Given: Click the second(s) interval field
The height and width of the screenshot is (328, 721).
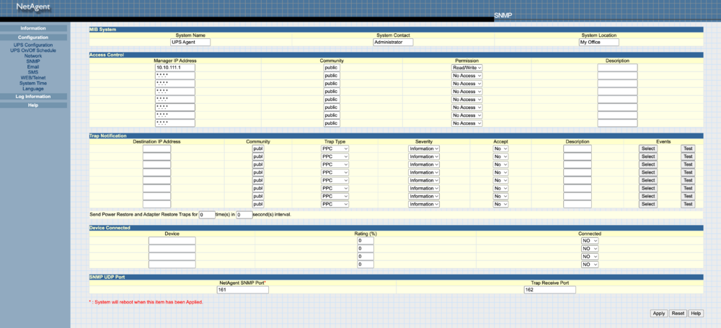Looking at the screenshot, I should pyautogui.click(x=244, y=214).
